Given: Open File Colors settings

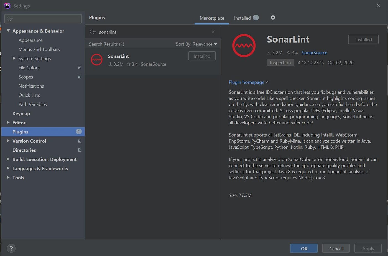Looking at the screenshot, I should point(29,68).
